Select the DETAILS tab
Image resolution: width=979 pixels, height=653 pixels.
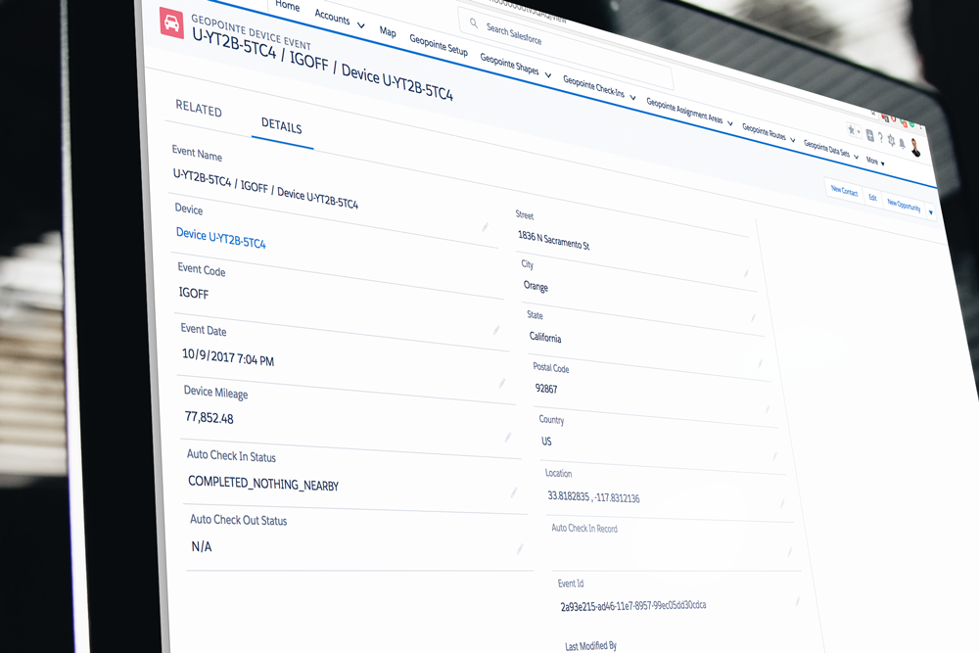click(282, 126)
